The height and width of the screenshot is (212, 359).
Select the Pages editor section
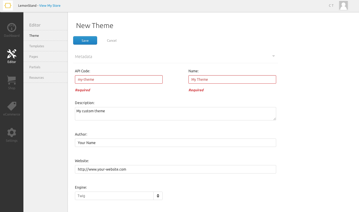(x=34, y=56)
